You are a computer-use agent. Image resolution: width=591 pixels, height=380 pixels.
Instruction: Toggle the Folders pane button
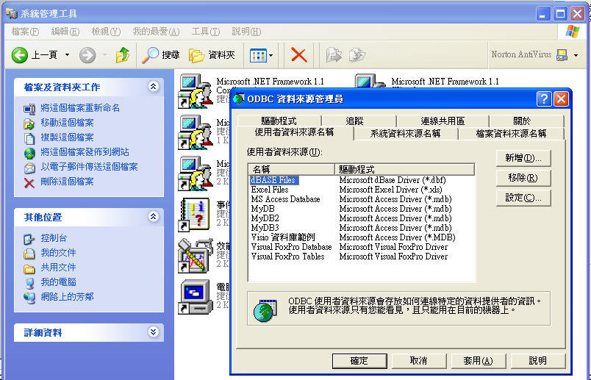(212, 55)
